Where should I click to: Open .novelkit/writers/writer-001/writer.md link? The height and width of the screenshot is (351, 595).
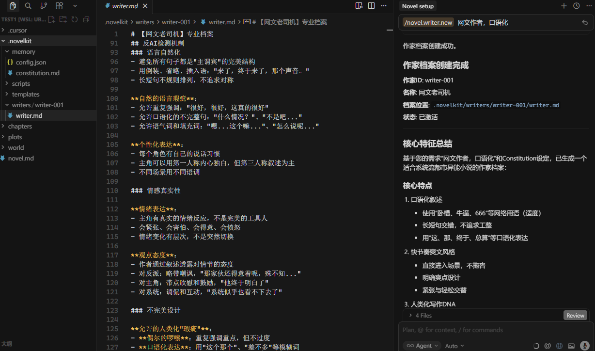tap(496, 105)
